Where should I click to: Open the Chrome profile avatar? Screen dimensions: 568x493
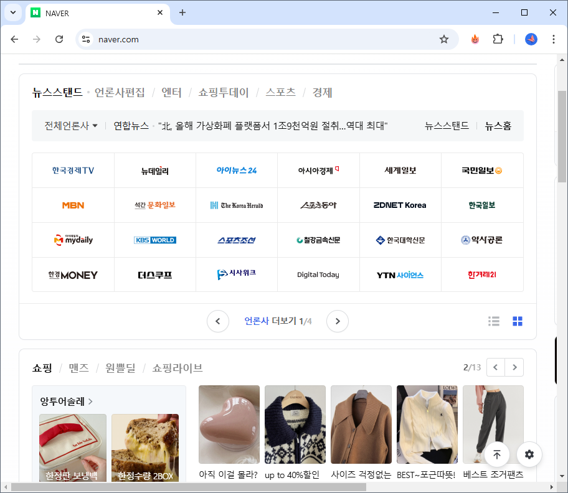pos(531,39)
